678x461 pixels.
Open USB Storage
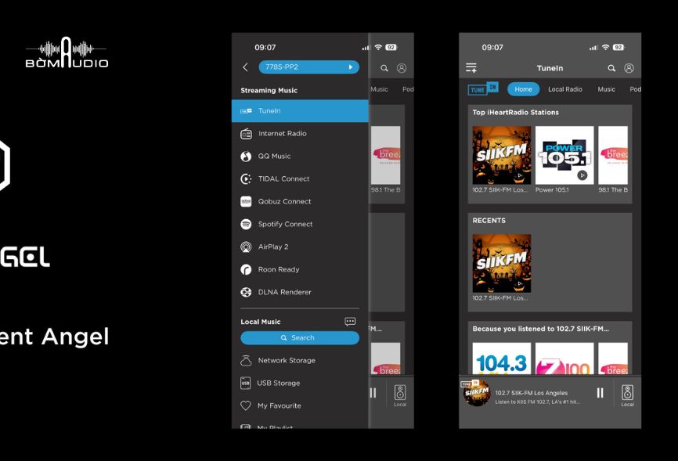300,384
